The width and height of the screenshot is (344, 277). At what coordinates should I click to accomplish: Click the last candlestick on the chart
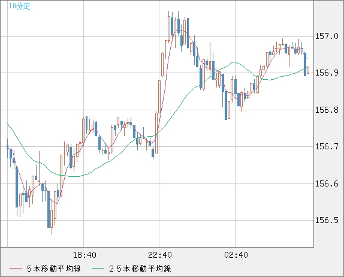[x=308, y=70]
